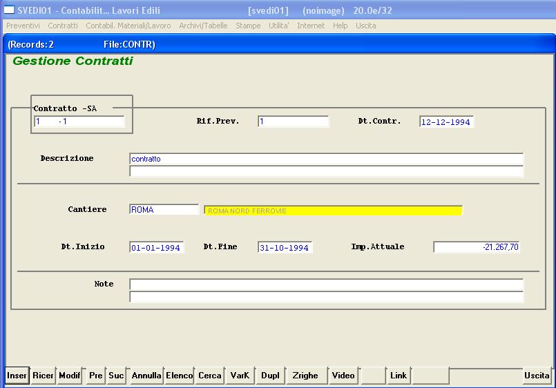Go to previous record with Pre
This screenshot has width=556, height=388.
tap(96, 376)
